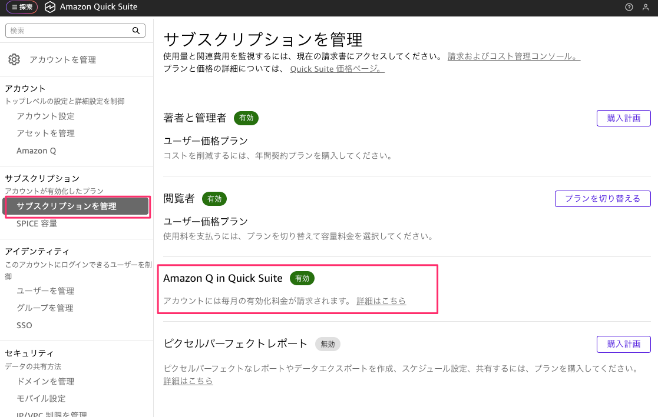658x417 pixels.
Task: Open グループを管理 in the sidebar
Action: [x=45, y=308]
